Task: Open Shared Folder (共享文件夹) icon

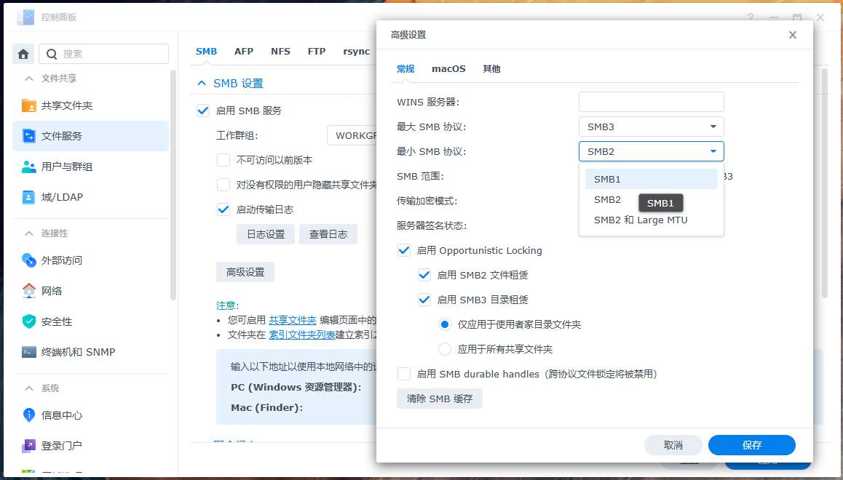Action: click(29, 105)
